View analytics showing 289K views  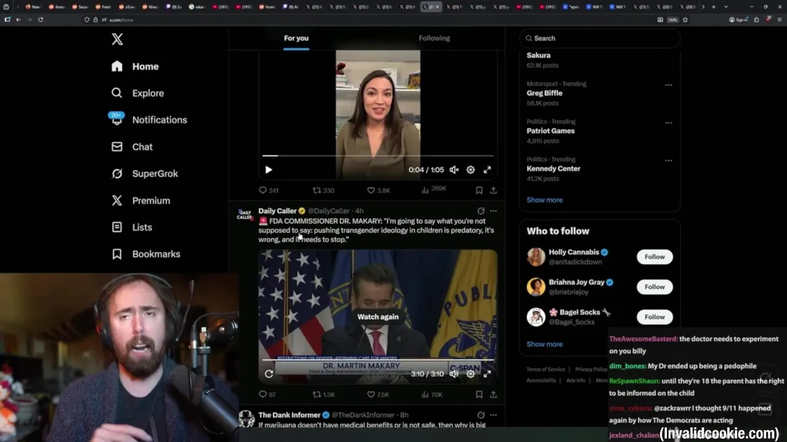(x=434, y=190)
